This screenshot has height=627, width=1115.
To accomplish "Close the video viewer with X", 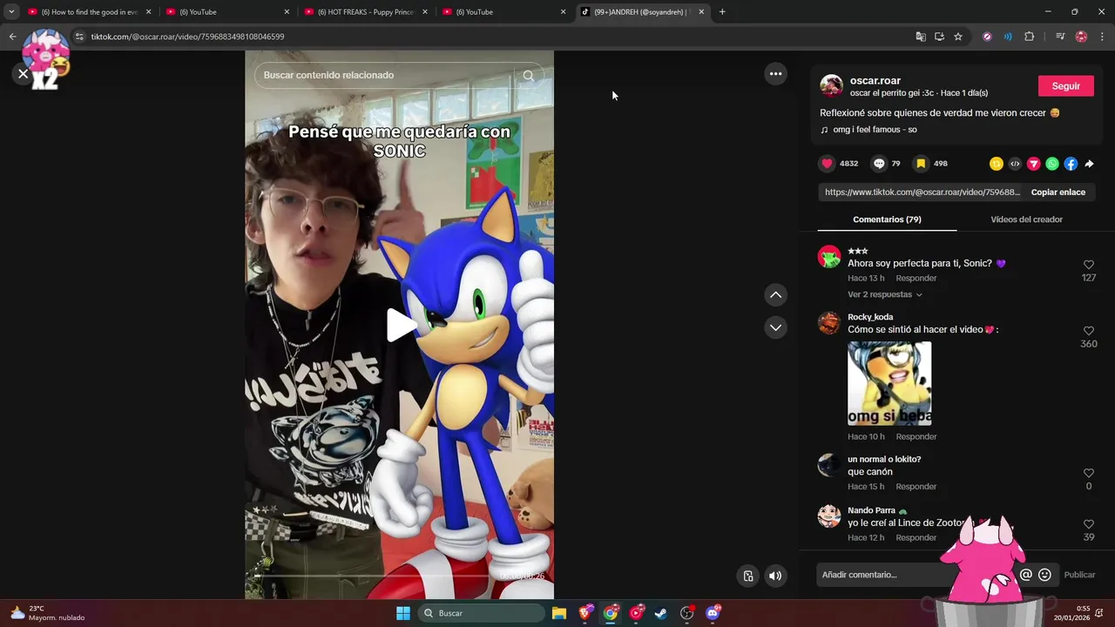I will [x=23, y=74].
